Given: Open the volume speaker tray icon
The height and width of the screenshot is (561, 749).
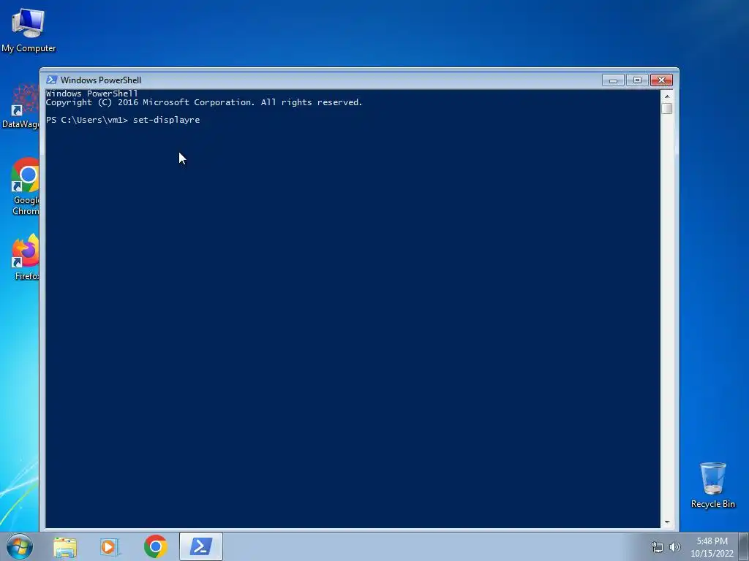Looking at the screenshot, I should click(x=675, y=547).
